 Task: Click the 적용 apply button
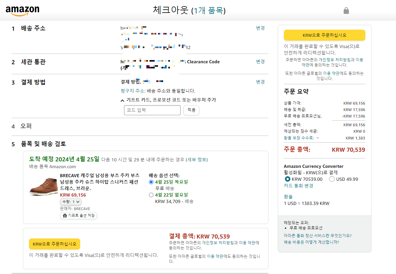[x=192, y=110]
